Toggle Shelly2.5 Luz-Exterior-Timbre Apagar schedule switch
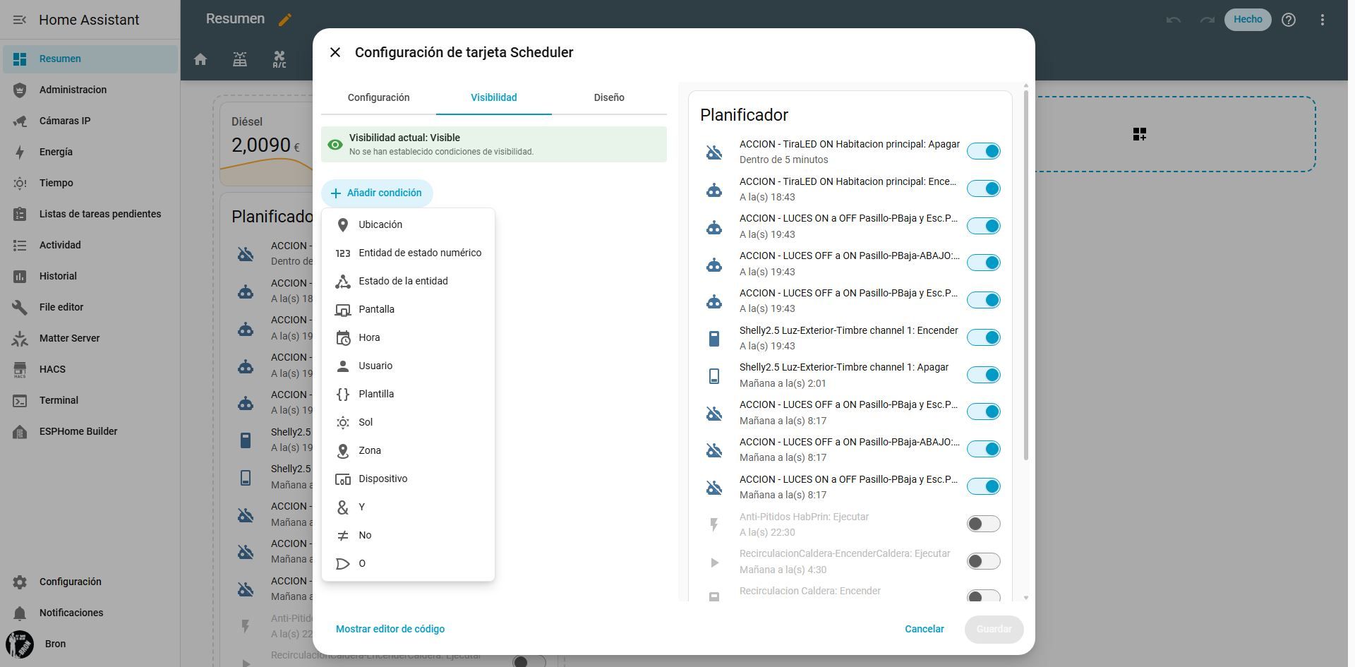The width and height of the screenshot is (1355, 667). (x=984, y=375)
